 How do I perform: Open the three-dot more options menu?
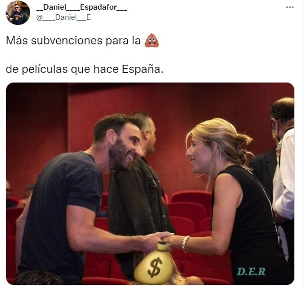290,7
